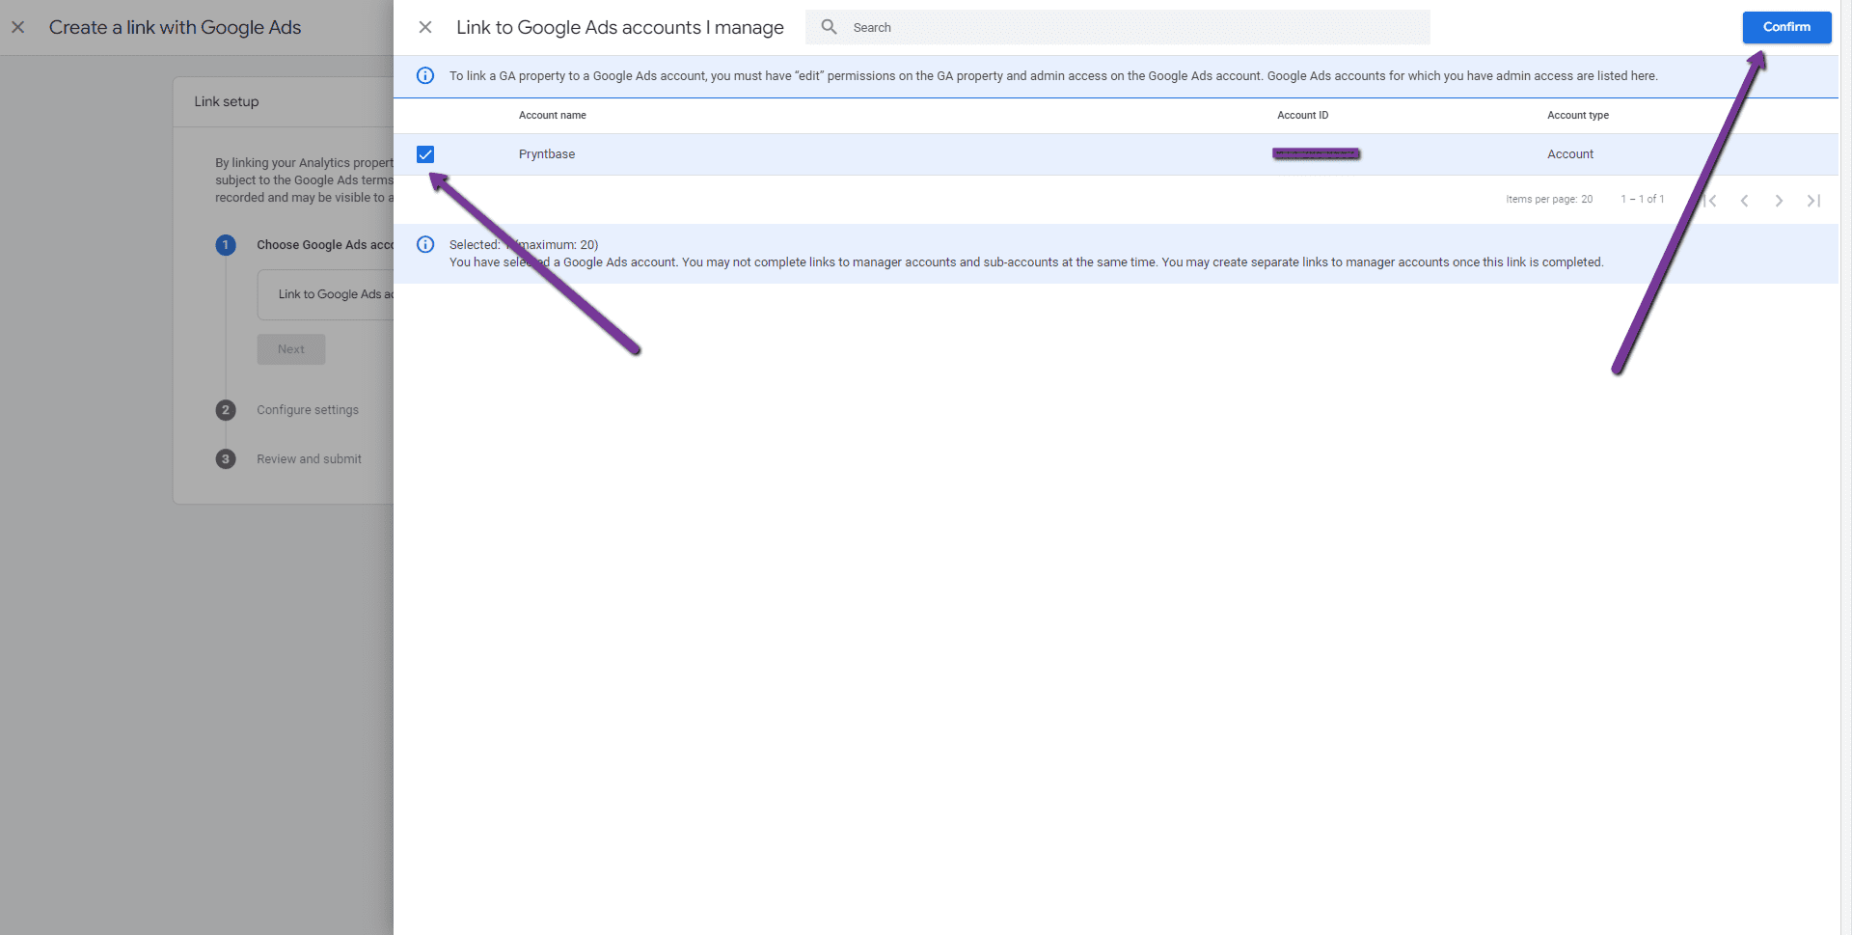Click the step 2 number circle
Screen dimensions: 1852x935
click(226, 410)
